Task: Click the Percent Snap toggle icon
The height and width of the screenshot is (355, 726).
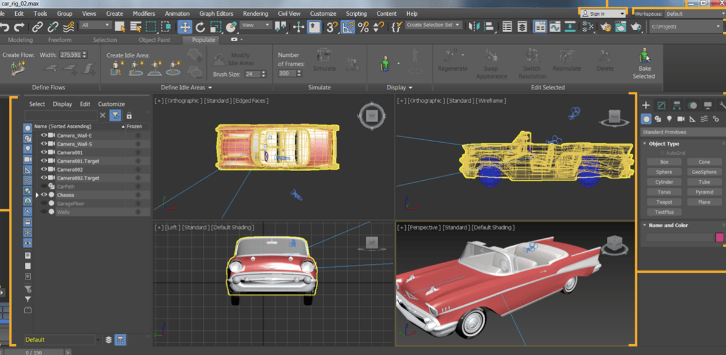Action: pyautogui.click(x=363, y=27)
